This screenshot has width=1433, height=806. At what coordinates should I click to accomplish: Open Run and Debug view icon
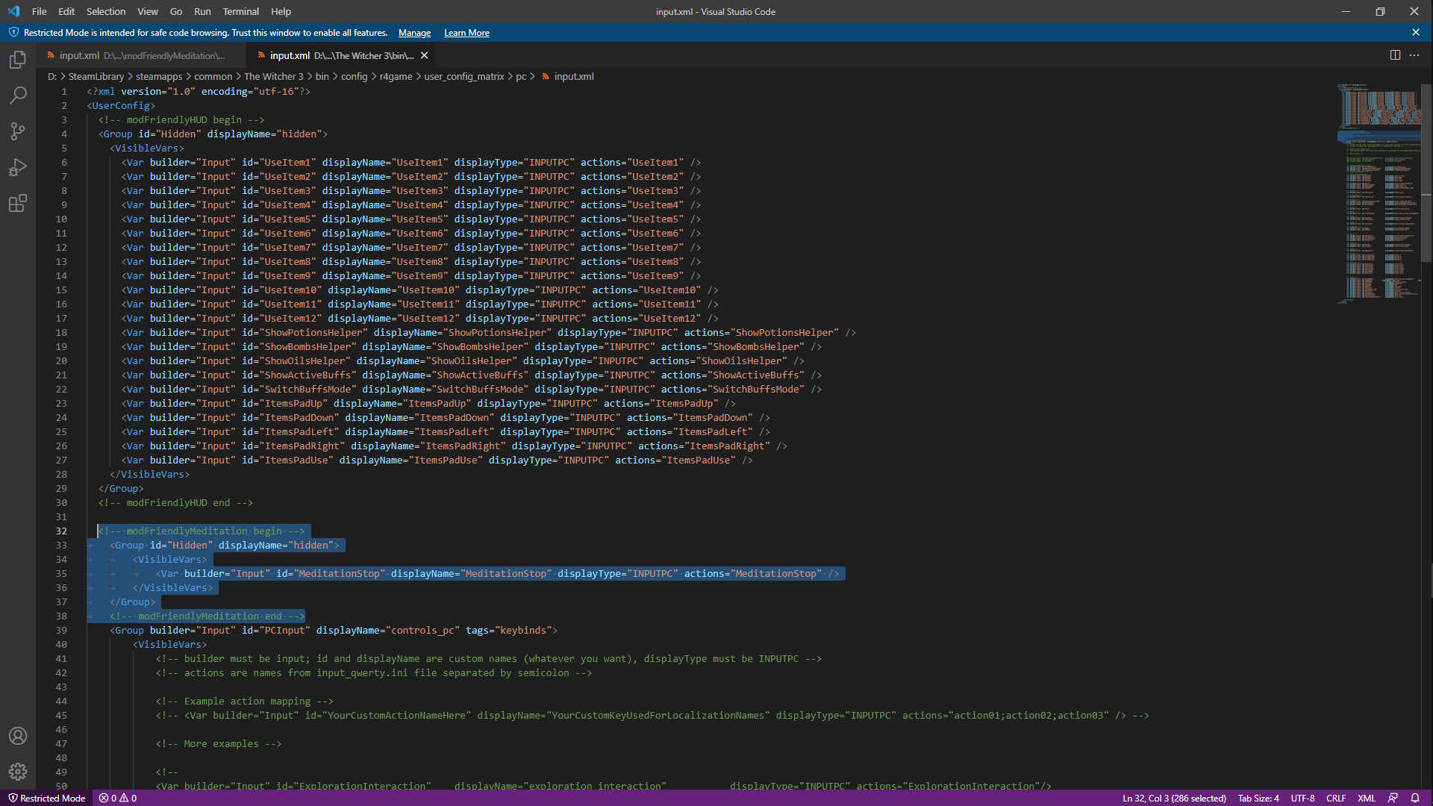click(x=18, y=167)
